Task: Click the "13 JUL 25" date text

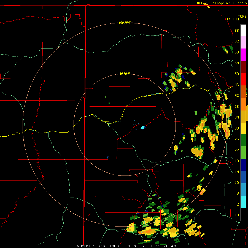Action: pyautogui.click(x=151, y=246)
